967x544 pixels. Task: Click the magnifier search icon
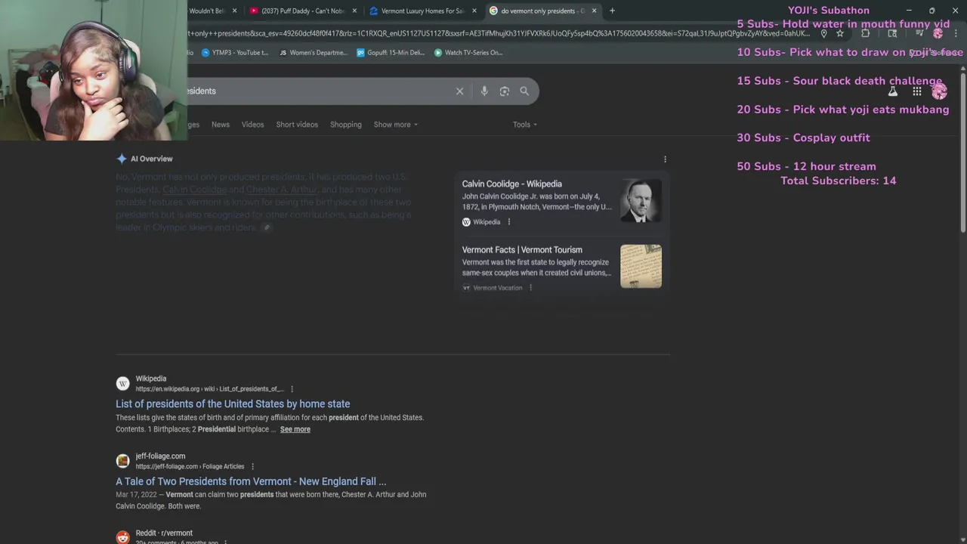524,91
